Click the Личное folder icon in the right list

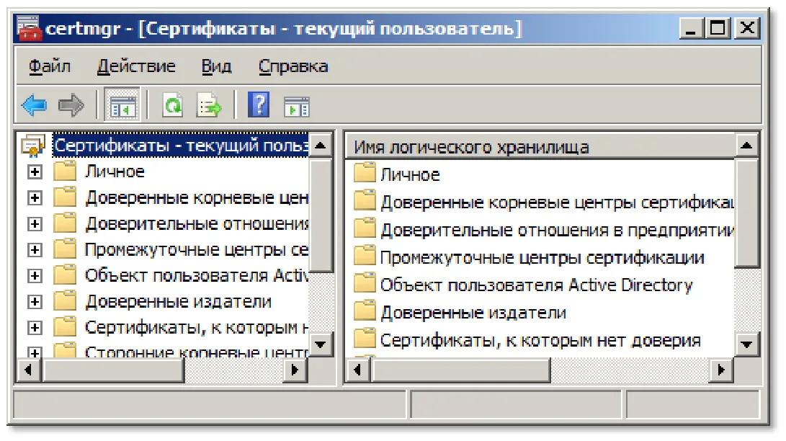tap(365, 174)
